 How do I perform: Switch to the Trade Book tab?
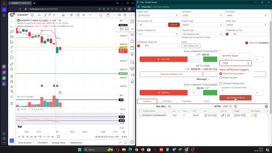[187, 101]
